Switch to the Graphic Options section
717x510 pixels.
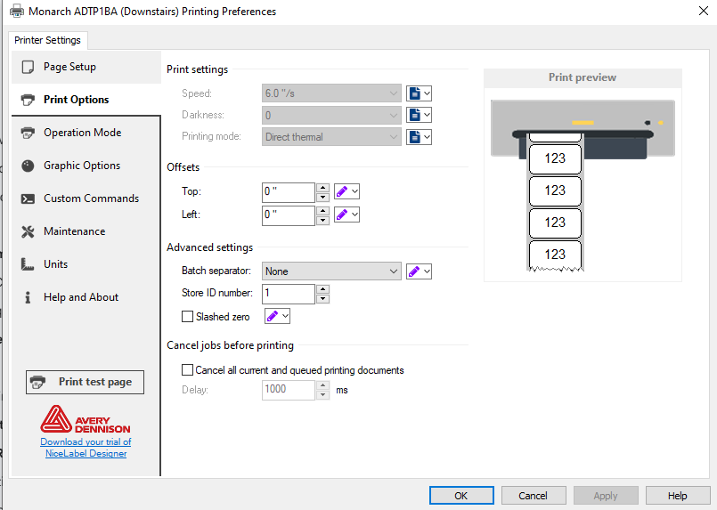[81, 166]
